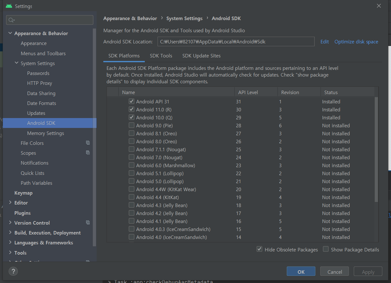The height and width of the screenshot is (283, 391).
Task: Expand the Tools section
Action: pos(10,253)
